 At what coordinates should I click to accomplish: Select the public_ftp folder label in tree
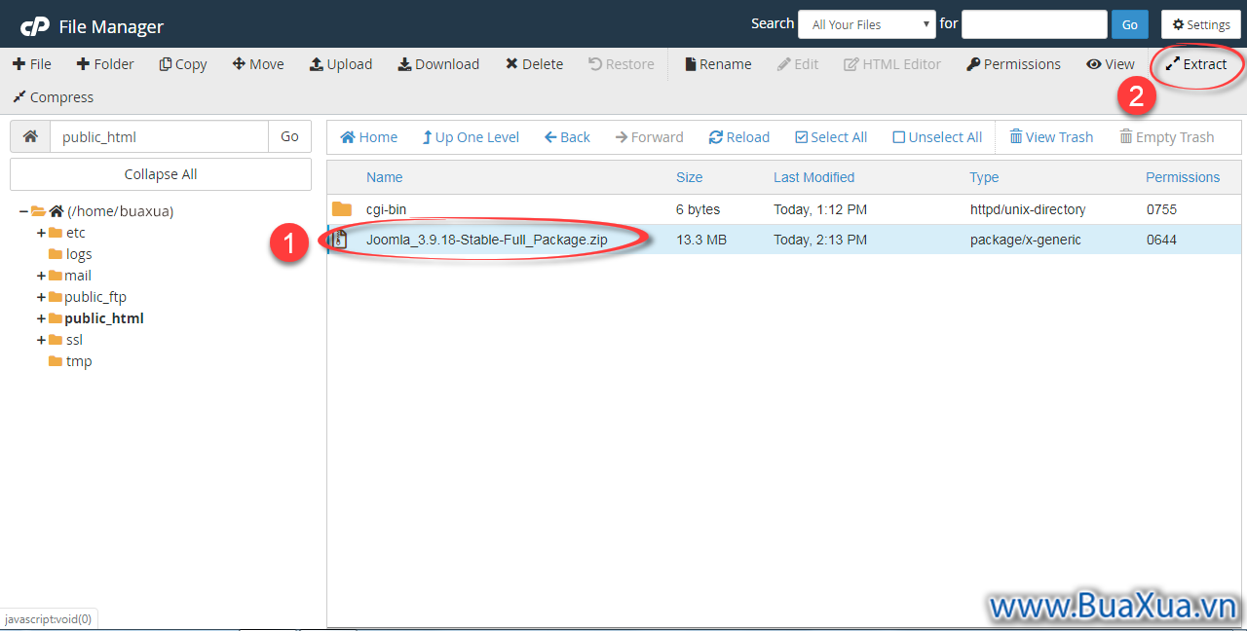tap(95, 297)
